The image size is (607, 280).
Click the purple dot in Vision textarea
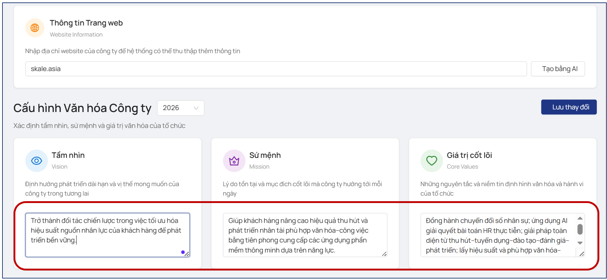click(x=183, y=252)
